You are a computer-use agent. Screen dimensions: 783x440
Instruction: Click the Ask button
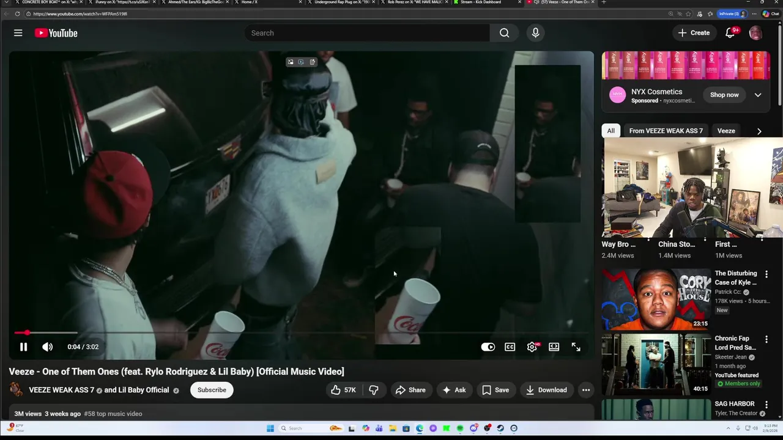454,390
